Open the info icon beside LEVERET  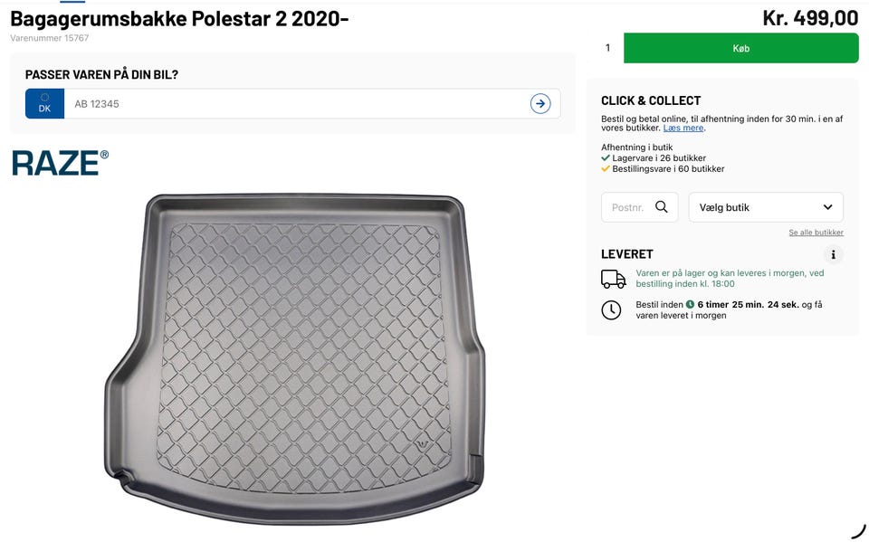pyautogui.click(x=833, y=254)
